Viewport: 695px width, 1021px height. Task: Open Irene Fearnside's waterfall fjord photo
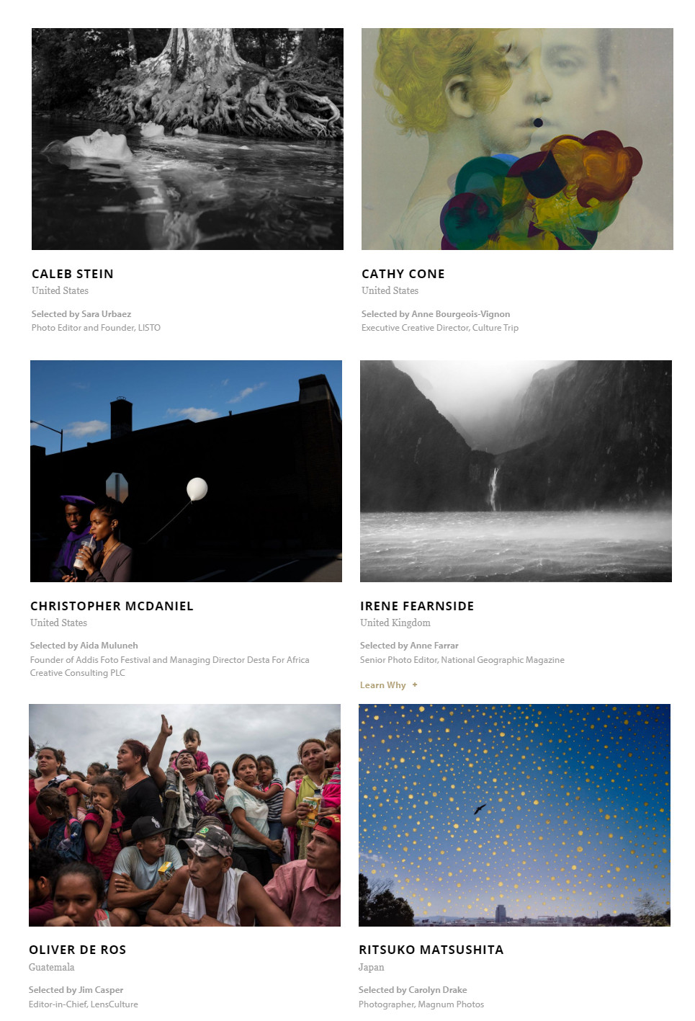pos(516,471)
